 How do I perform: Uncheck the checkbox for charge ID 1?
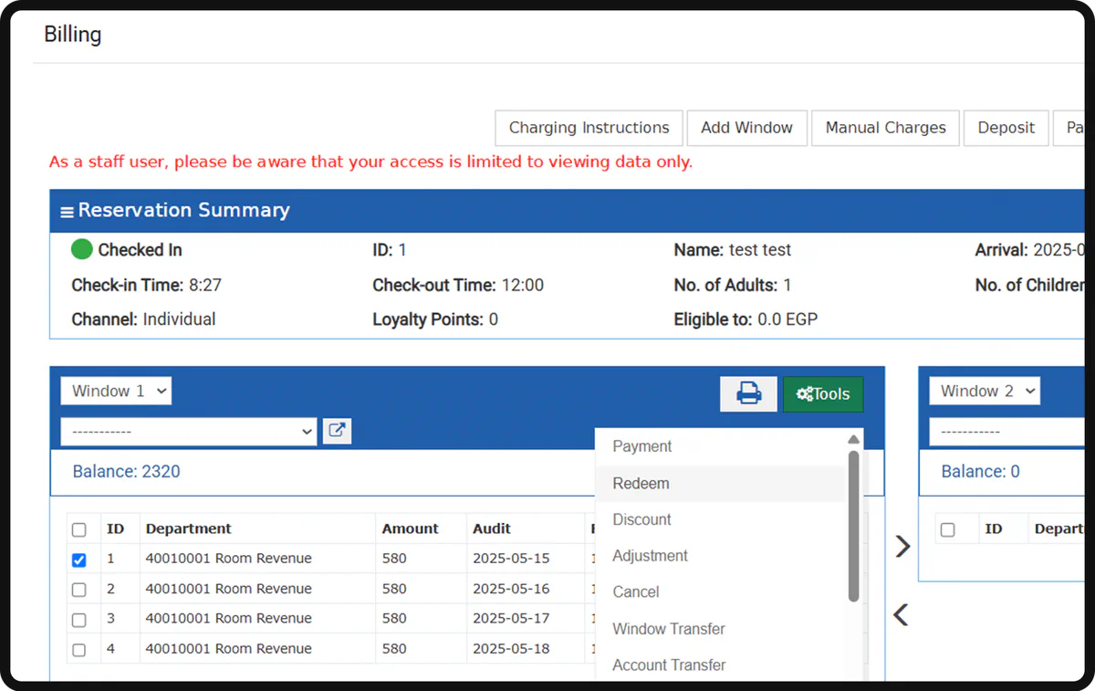coord(79,560)
